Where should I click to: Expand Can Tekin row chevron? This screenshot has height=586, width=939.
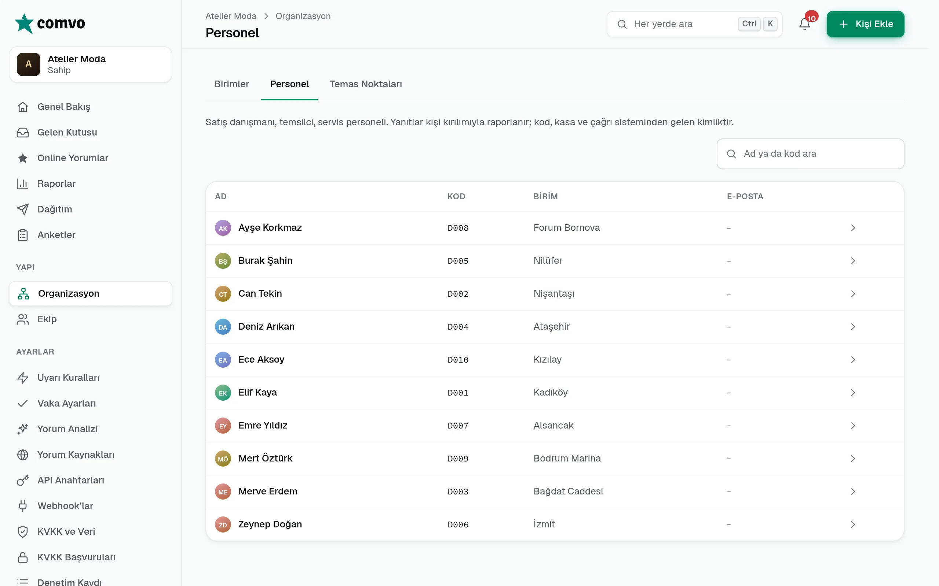click(853, 294)
